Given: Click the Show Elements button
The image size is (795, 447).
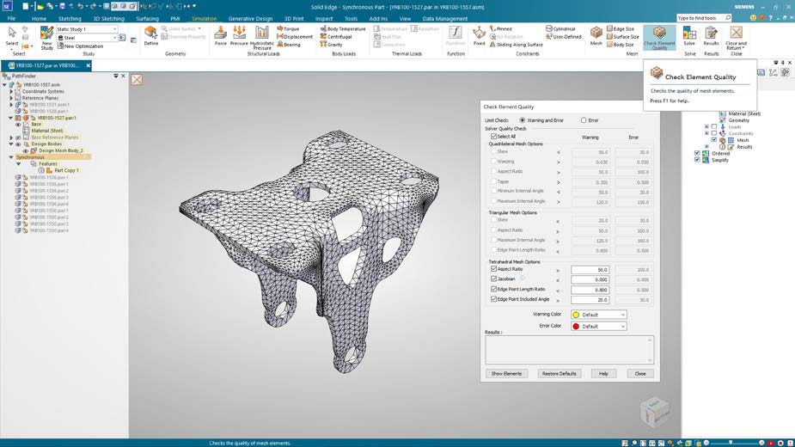Looking at the screenshot, I should [x=506, y=373].
